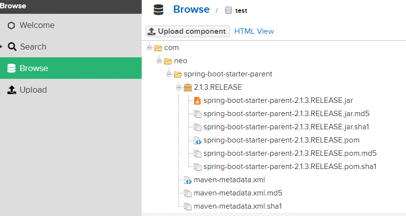
Task: Collapse the neo folder node
Action: point(159,61)
